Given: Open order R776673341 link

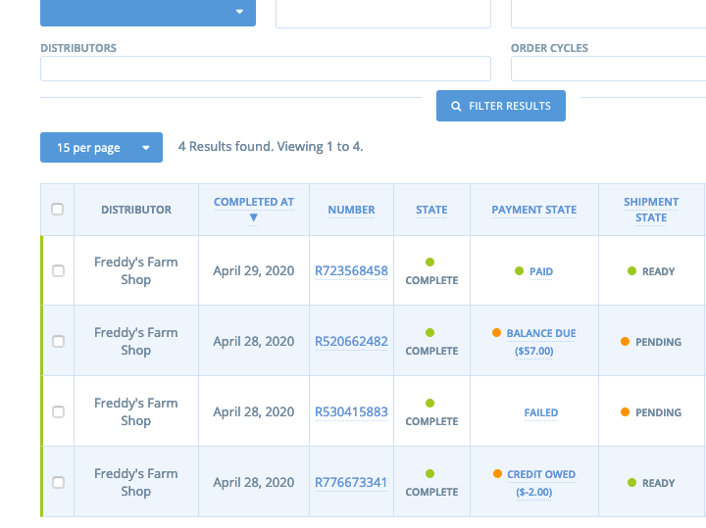Looking at the screenshot, I should (x=351, y=483).
